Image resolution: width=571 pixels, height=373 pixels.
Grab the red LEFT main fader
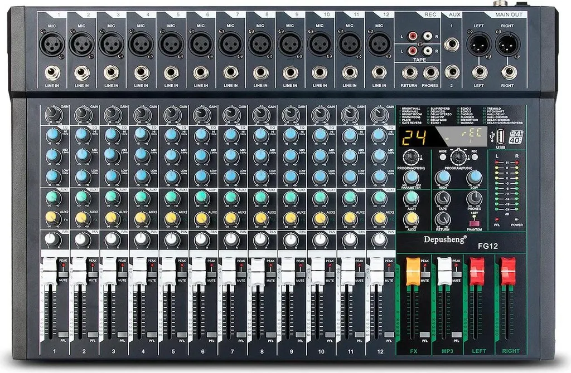tap(477, 271)
